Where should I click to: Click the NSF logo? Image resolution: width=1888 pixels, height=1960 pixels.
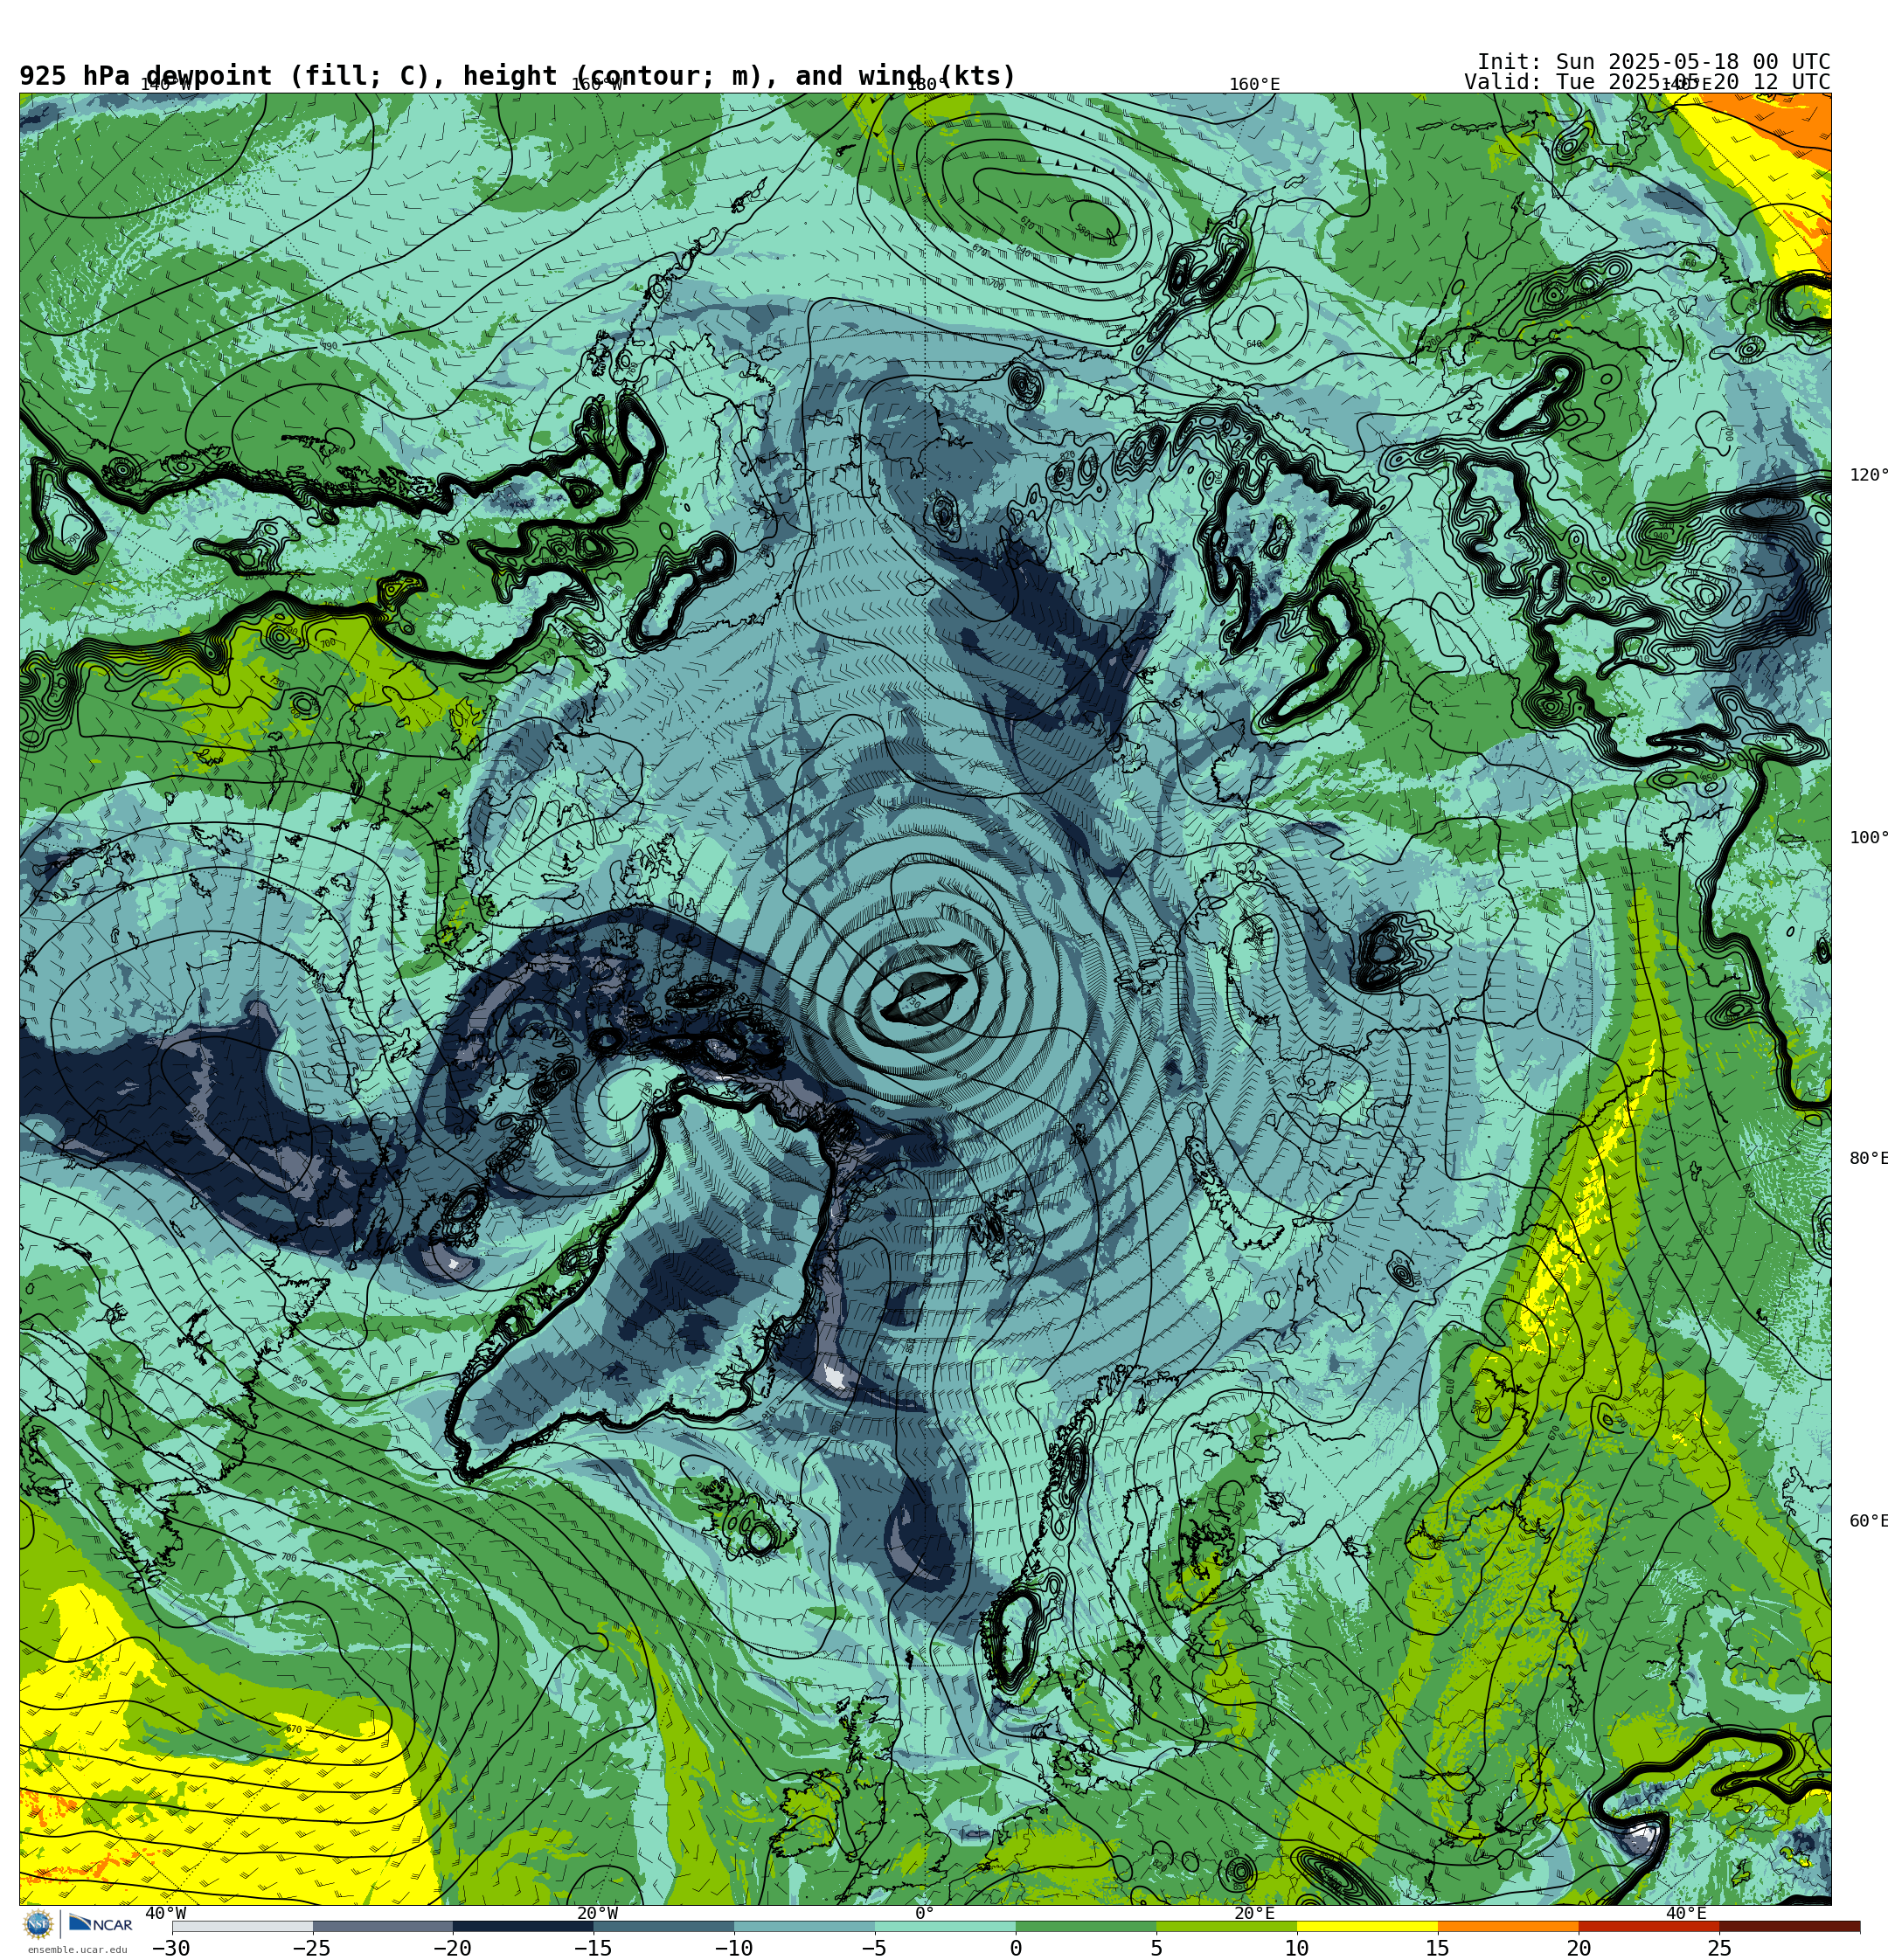click(38, 1923)
